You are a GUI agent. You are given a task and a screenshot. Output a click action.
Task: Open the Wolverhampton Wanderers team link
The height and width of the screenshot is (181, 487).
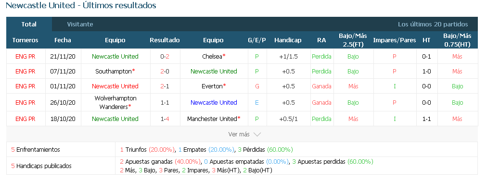coord(115,102)
